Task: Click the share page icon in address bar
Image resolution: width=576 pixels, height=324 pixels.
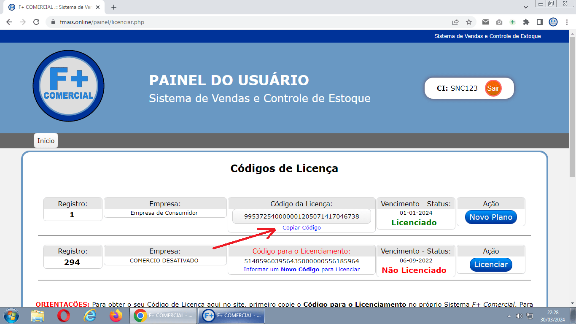Action: pos(455,22)
